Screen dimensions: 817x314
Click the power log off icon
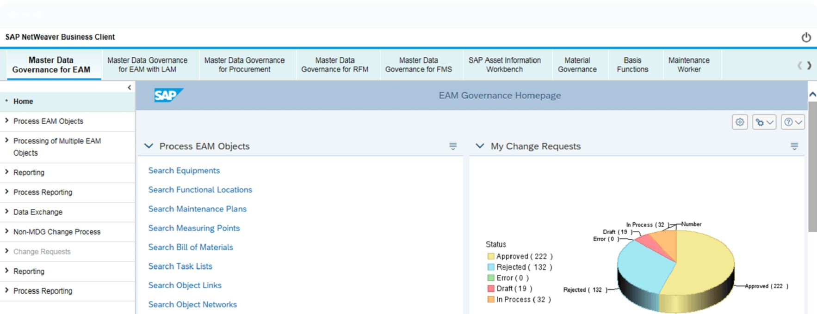tap(806, 37)
